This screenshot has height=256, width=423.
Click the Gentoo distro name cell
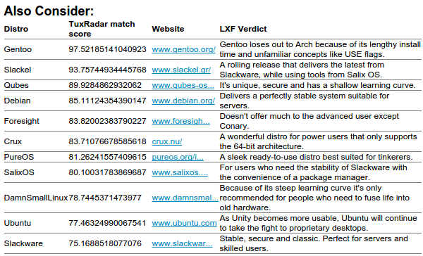point(18,49)
